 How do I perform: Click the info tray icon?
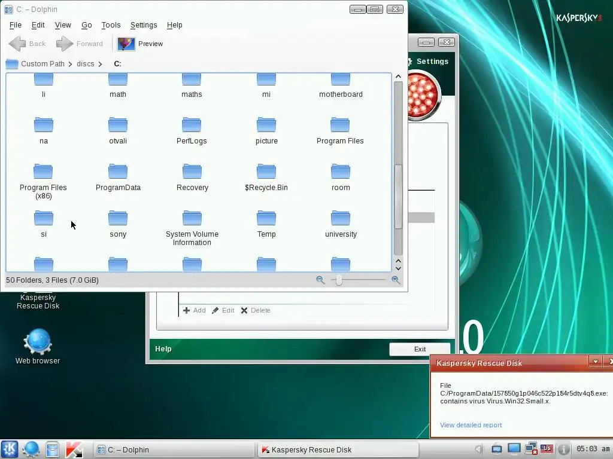pyautogui.click(x=563, y=449)
